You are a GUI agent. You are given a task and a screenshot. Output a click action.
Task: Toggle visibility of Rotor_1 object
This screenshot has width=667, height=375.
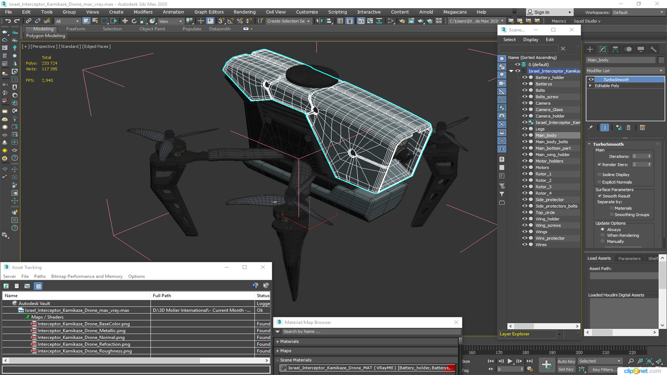point(525,174)
